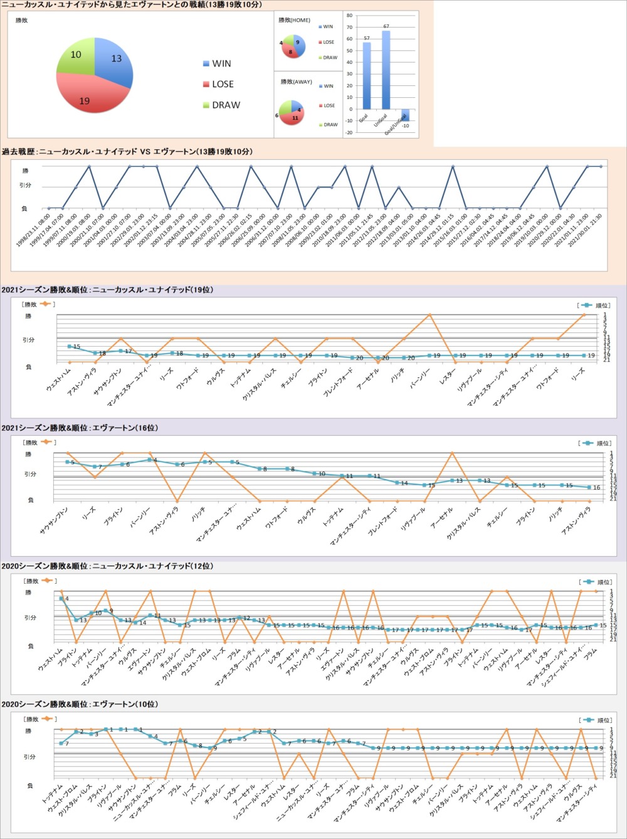Image resolution: width=627 pixels, height=839 pixels.
Task: Click the red LOSE slice labeled 19
Action: click(x=88, y=97)
